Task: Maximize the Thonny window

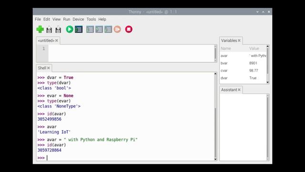Action: pyautogui.click(x=263, y=12)
